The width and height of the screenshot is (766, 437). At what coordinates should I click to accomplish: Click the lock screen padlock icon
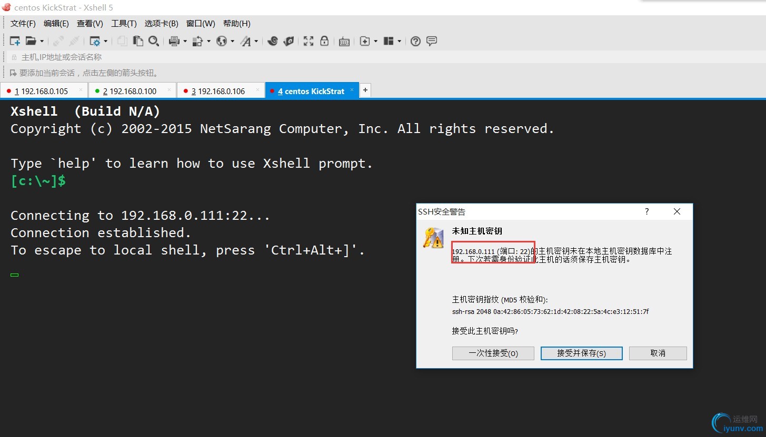[324, 41]
